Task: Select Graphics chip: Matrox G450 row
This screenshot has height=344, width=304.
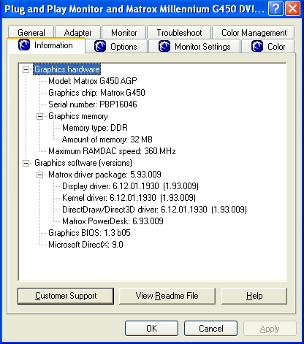Action: coord(96,93)
